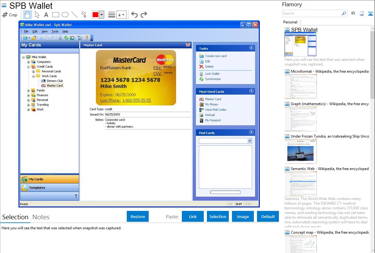Open the Under Frozen Tundra snapshot thumbnail
Screen dimensions: 375x253
(301, 152)
